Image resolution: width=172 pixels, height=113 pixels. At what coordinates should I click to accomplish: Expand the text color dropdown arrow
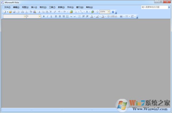click(94, 16)
